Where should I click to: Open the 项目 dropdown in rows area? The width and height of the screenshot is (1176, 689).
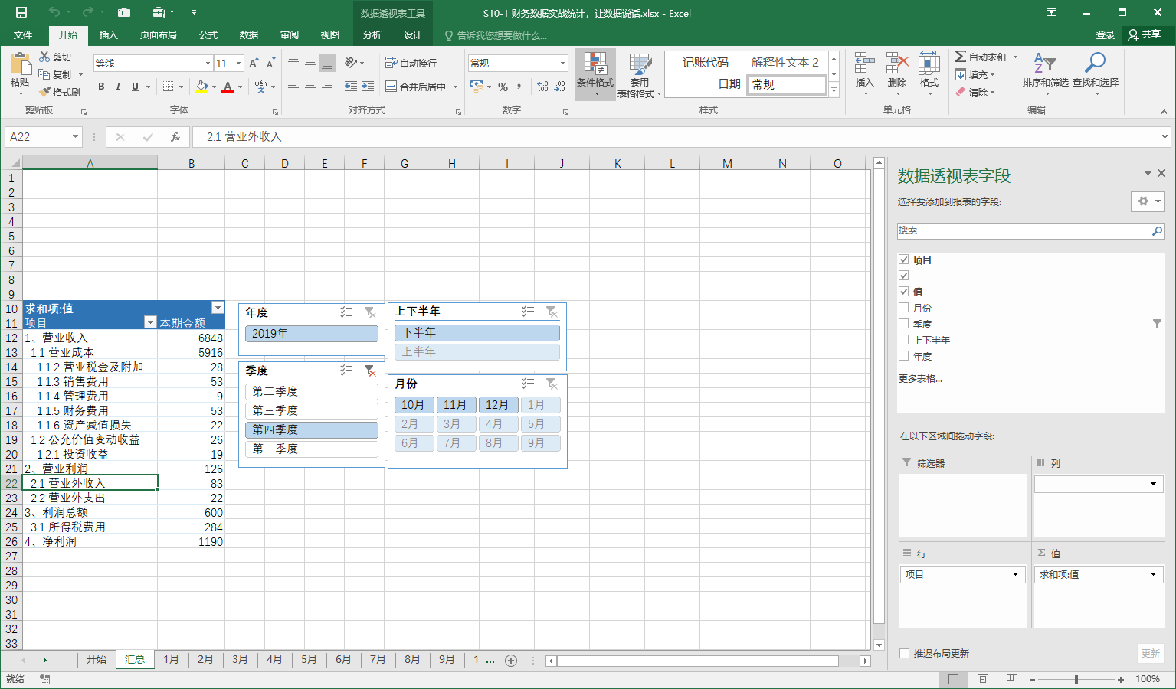[x=1015, y=574]
